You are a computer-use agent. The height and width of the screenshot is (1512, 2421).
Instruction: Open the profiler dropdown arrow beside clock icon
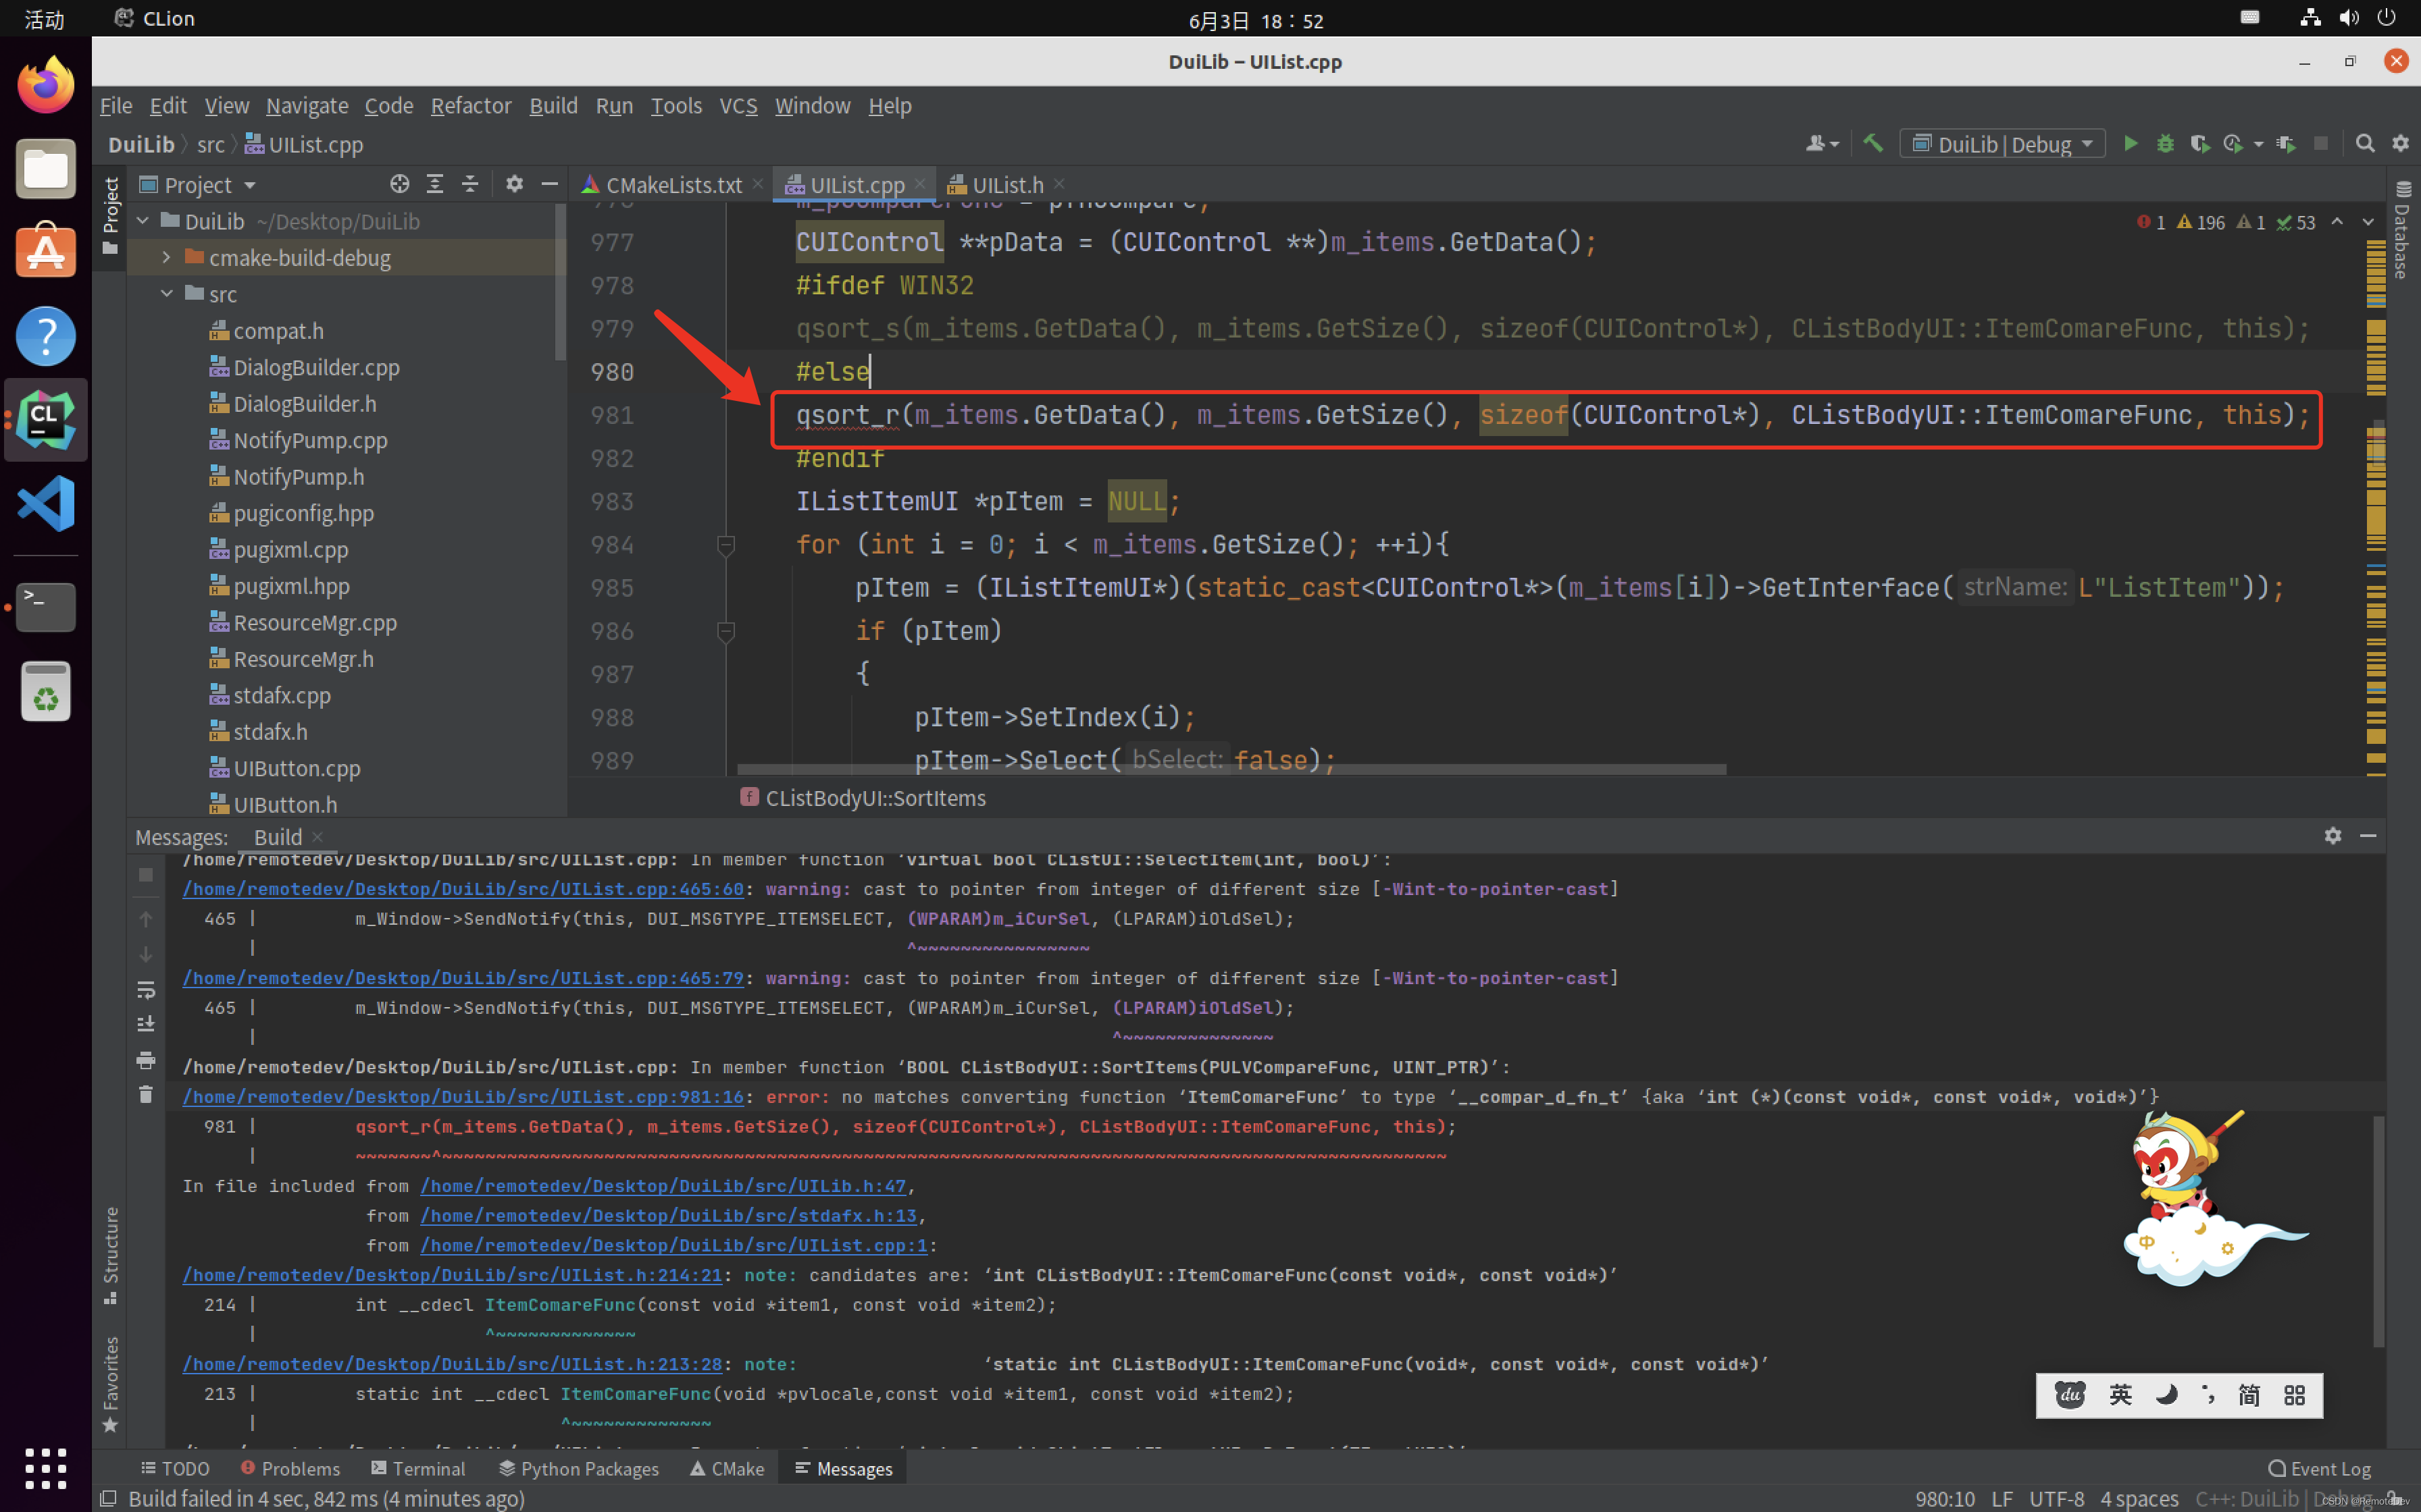click(x=2258, y=145)
